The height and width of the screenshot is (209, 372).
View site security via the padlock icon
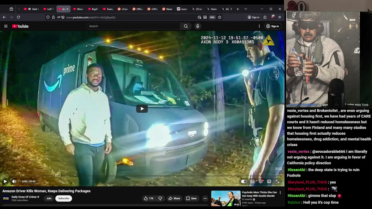pos(53,17)
